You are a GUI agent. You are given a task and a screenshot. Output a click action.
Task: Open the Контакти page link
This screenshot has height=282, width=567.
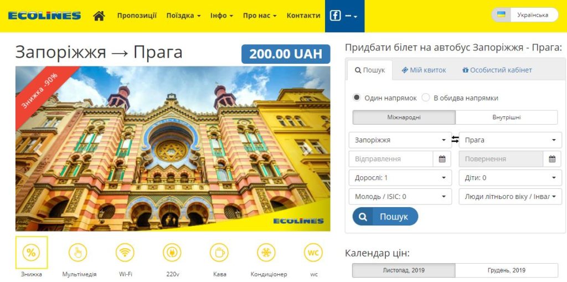[303, 16]
